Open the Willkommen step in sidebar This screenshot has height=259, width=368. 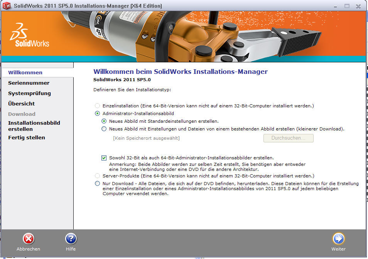[25, 73]
